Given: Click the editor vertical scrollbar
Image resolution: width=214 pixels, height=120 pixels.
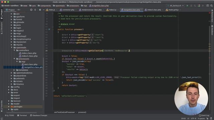Looking at the screenshot, I should tap(210, 68).
